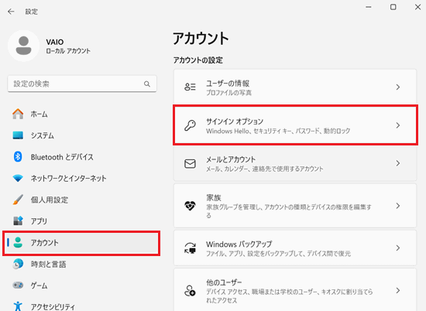Click the VAIO profile avatar

(24, 46)
